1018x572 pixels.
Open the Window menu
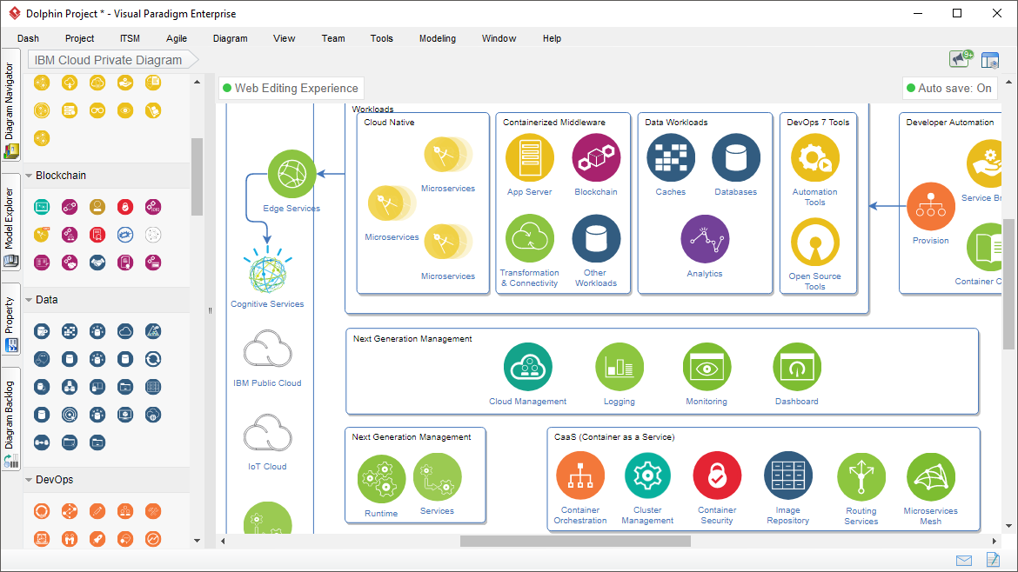coord(499,38)
